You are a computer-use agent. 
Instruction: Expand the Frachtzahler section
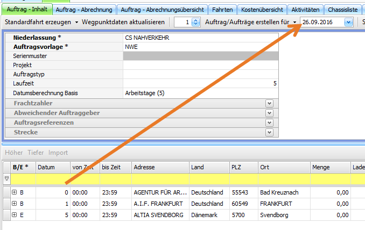point(269,103)
